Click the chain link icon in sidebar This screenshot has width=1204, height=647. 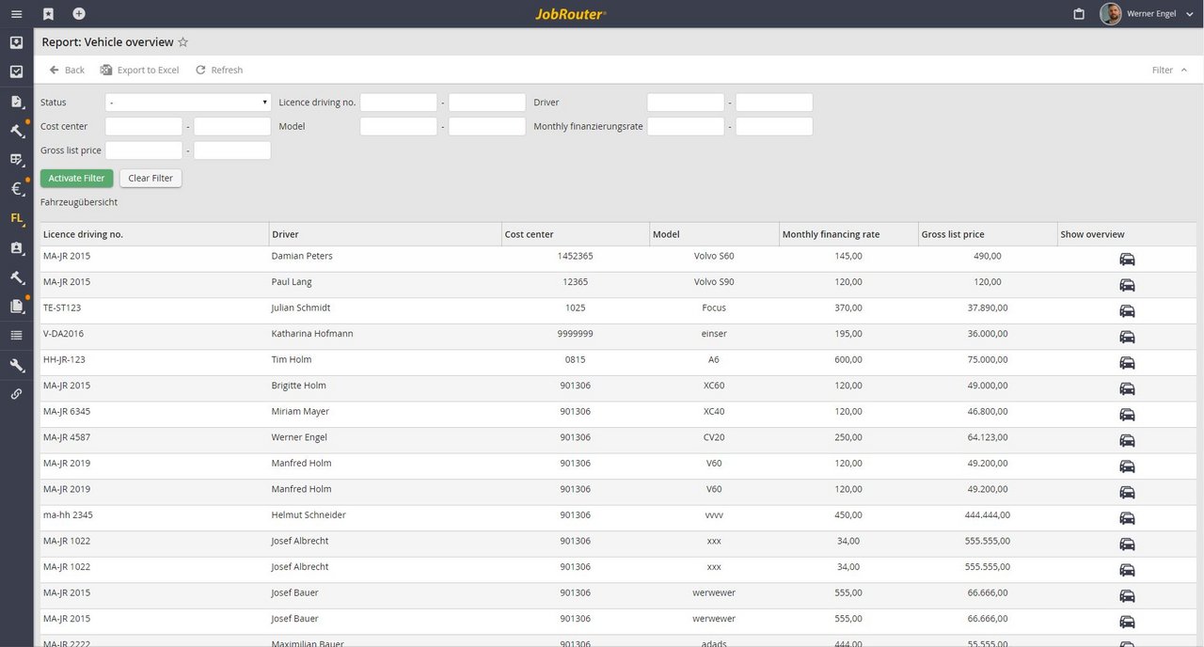click(16, 395)
